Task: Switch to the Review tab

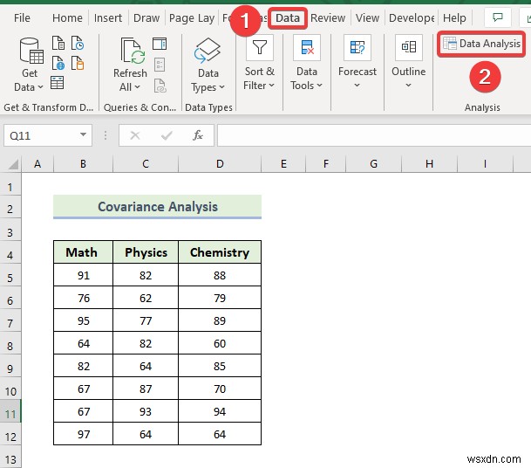Action: click(328, 17)
